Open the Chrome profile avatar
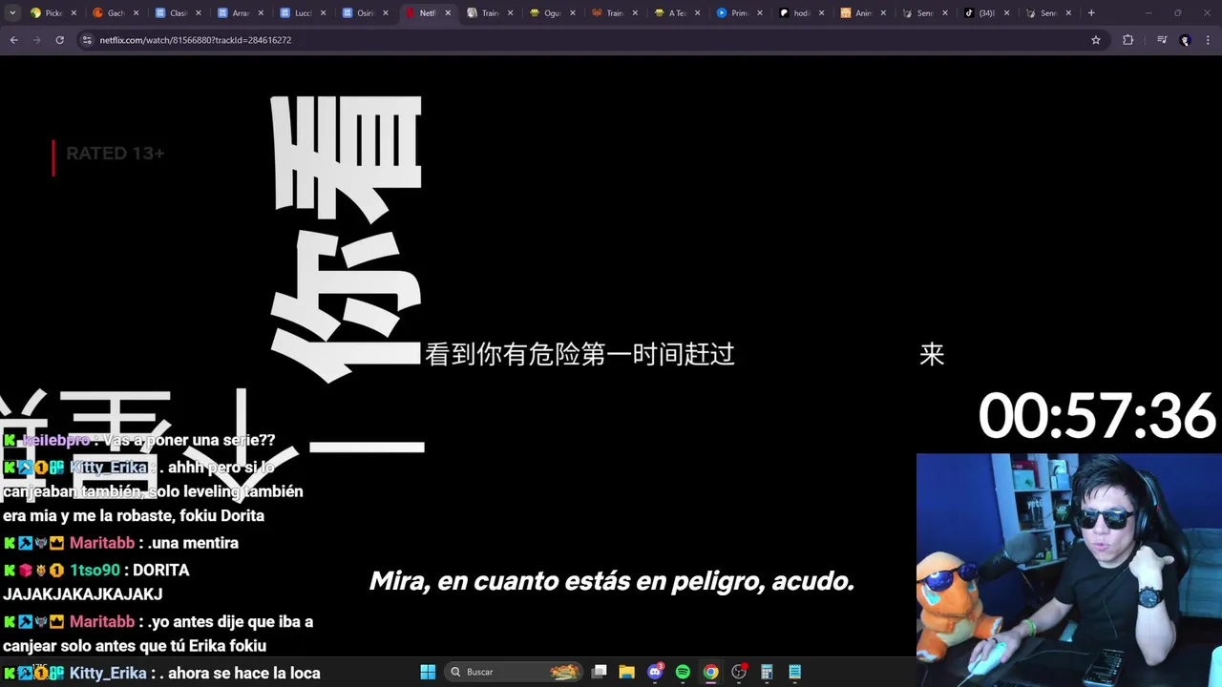 [1186, 40]
